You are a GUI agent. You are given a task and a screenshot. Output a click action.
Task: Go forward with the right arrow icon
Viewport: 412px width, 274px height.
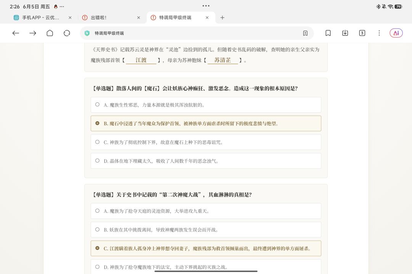click(x=33, y=33)
